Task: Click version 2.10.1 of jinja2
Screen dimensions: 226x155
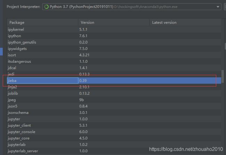Action: click(x=84, y=87)
